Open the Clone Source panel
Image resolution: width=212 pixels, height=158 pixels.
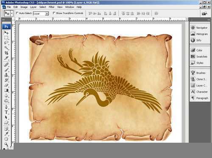pyautogui.click(x=199, y=79)
